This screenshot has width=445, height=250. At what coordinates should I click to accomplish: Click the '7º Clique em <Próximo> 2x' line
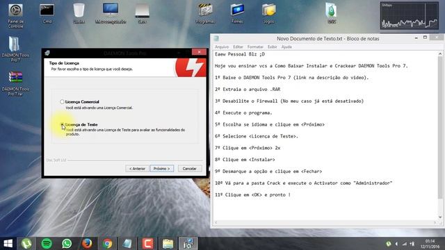248,148
